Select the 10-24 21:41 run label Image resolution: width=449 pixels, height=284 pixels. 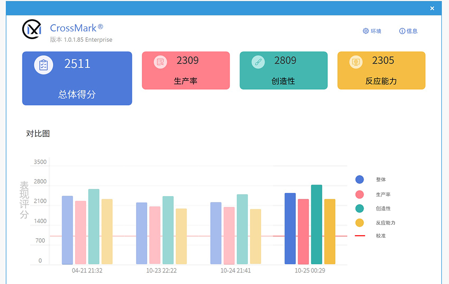(236, 271)
